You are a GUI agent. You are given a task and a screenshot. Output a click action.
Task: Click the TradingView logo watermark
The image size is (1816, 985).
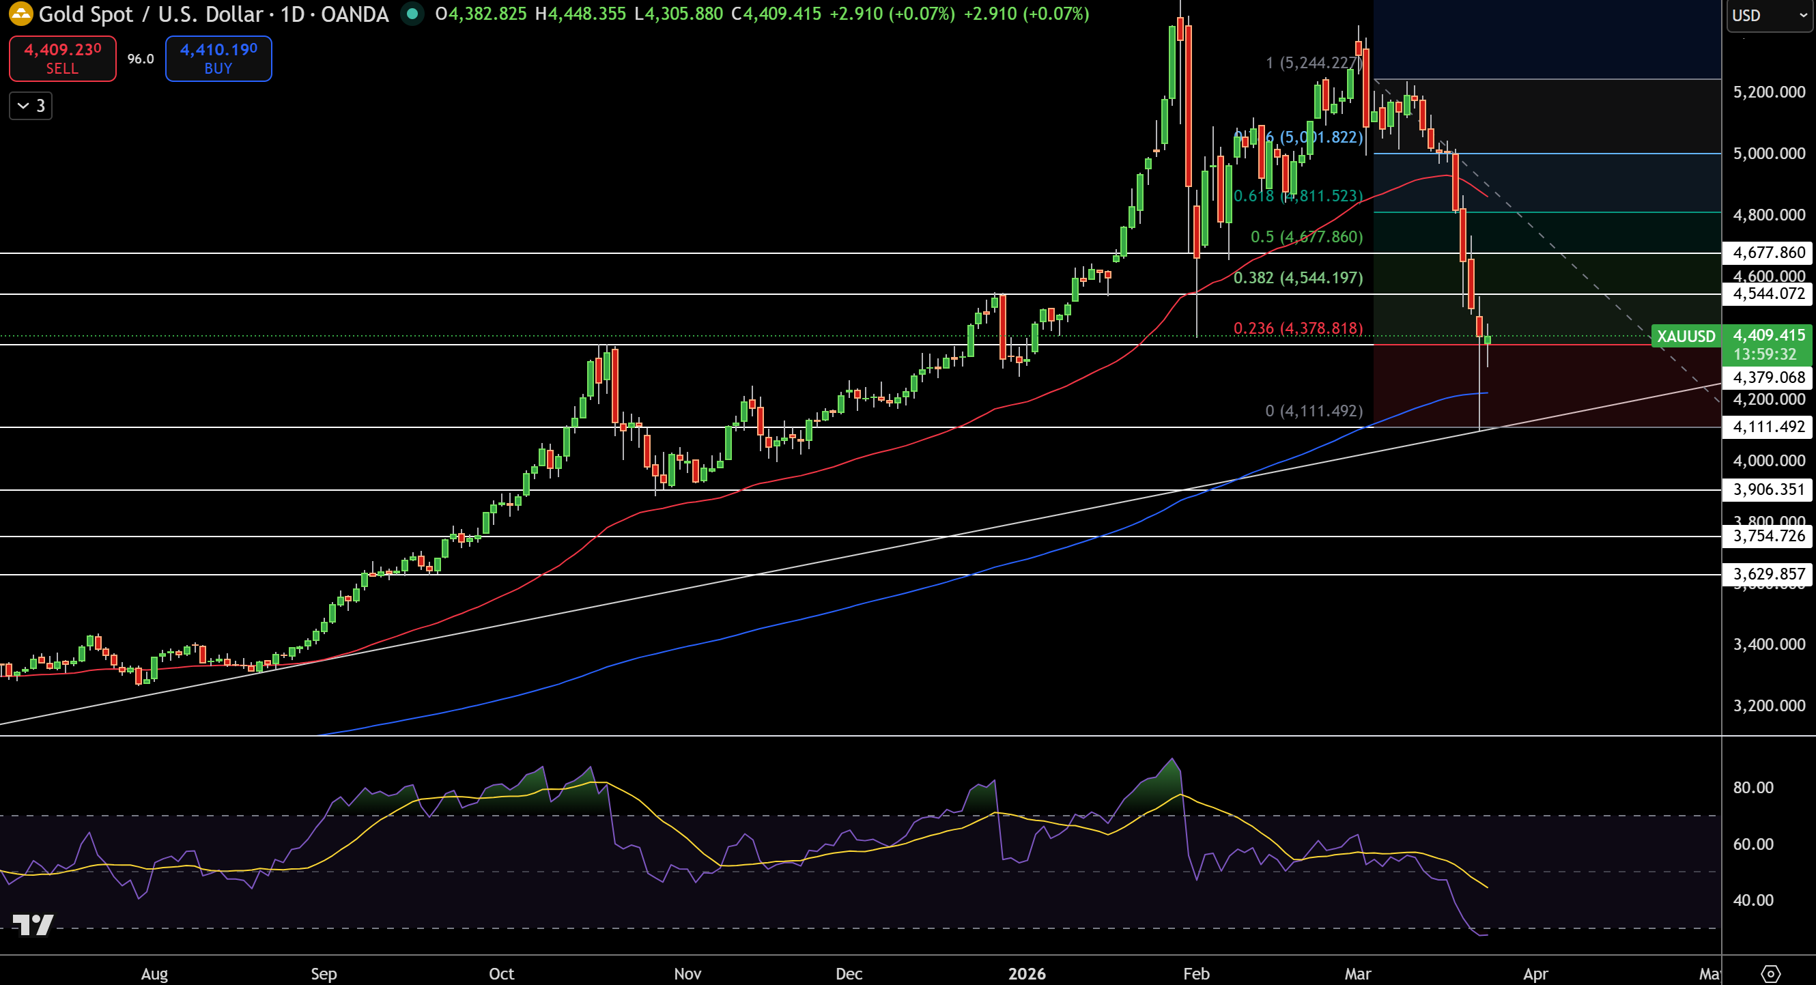coord(33,924)
